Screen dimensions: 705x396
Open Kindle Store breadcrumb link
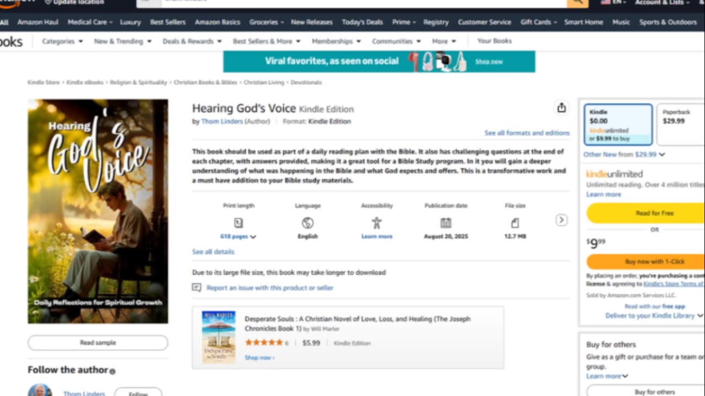pos(44,82)
